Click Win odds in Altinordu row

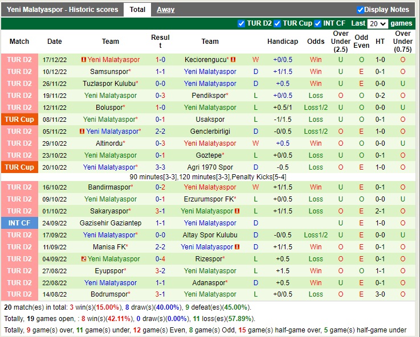click(x=316, y=143)
